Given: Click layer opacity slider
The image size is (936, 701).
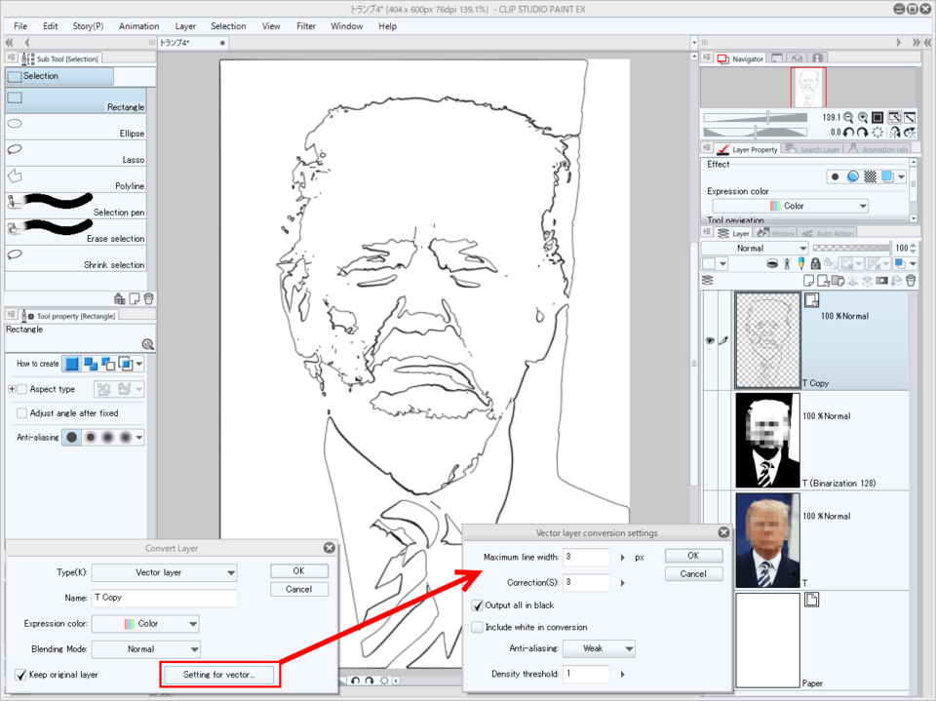Looking at the screenshot, I should pos(851,248).
